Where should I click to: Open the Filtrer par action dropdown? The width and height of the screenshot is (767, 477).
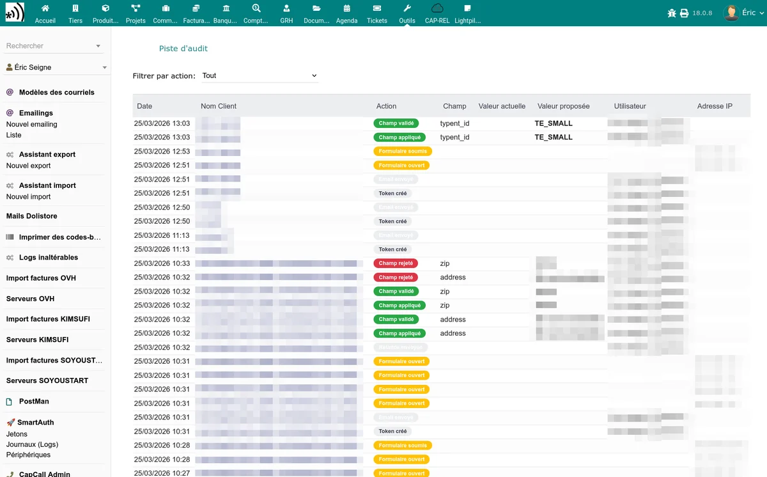[260, 75]
